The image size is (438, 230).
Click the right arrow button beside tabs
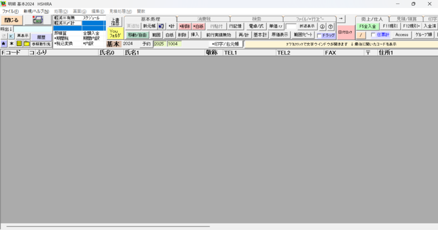341,19
